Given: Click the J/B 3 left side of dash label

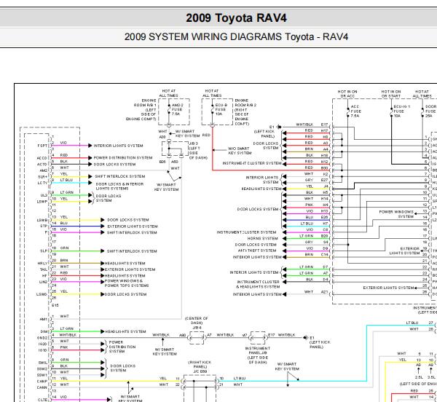Looking at the screenshot, I should 198,151.
